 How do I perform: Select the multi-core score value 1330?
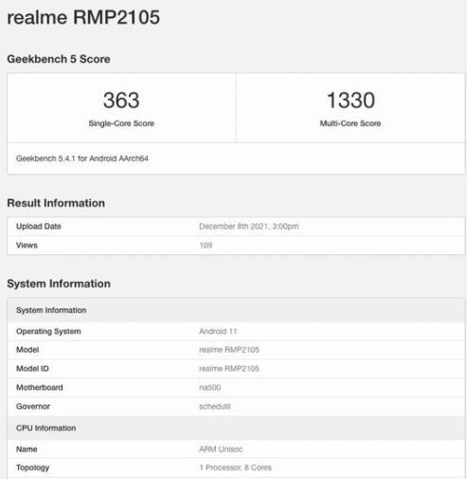click(350, 101)
